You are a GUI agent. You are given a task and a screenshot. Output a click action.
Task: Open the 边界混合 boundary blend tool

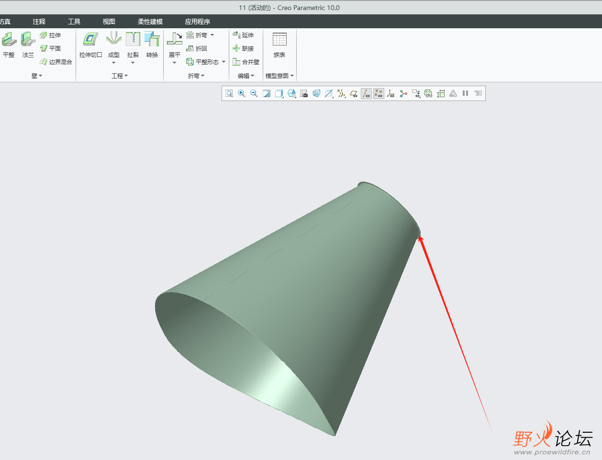56,62
